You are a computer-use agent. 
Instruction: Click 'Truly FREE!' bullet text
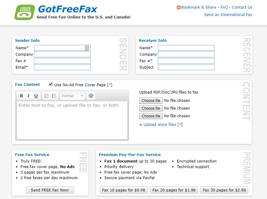[31, 161]
